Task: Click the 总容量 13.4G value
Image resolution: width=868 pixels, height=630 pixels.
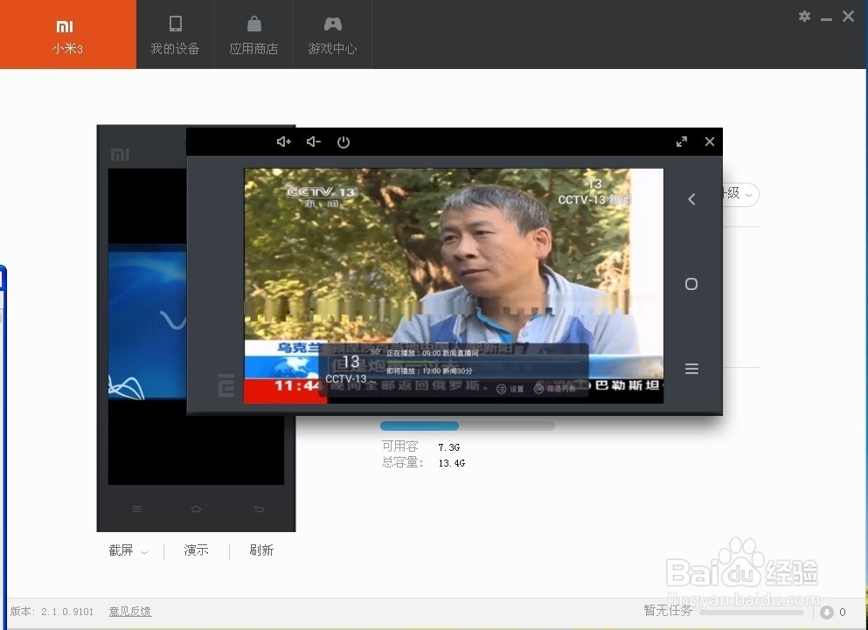Action: [x=452, y=463]
